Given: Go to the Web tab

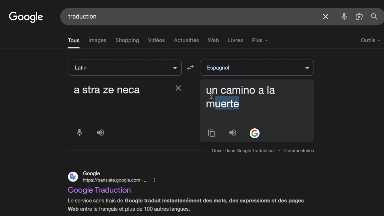Looking at the screenshot, I should [213, 40].
